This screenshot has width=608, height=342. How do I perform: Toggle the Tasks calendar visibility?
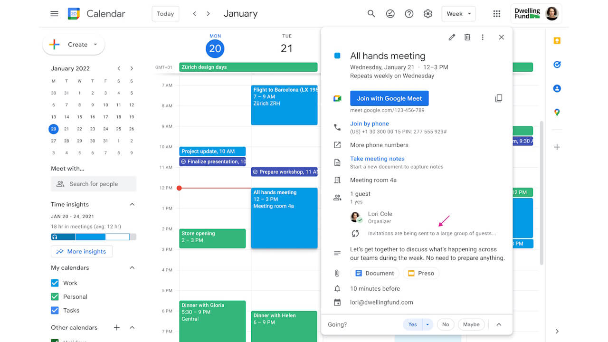pyautogui.click(x=55, y=310)
